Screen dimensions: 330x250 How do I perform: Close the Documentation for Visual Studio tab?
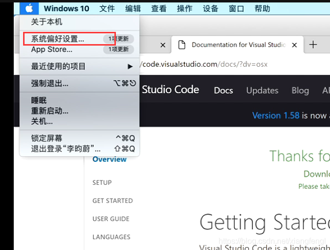click(295, 45)
